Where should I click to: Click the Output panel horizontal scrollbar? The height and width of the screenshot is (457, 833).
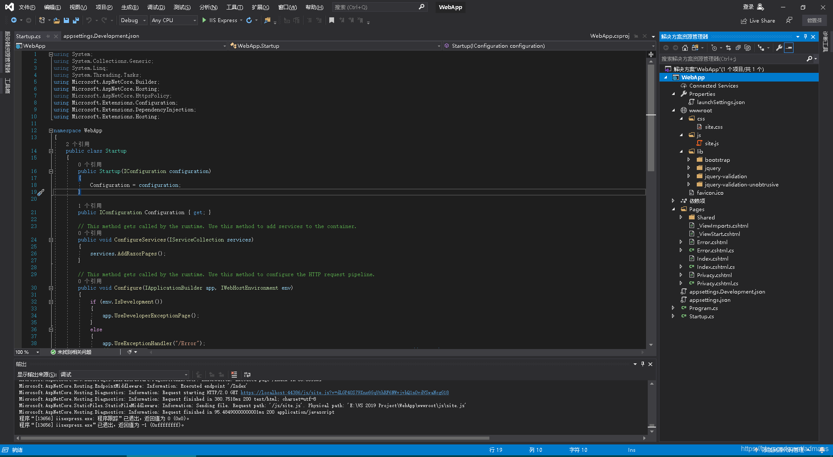[255, 438]
